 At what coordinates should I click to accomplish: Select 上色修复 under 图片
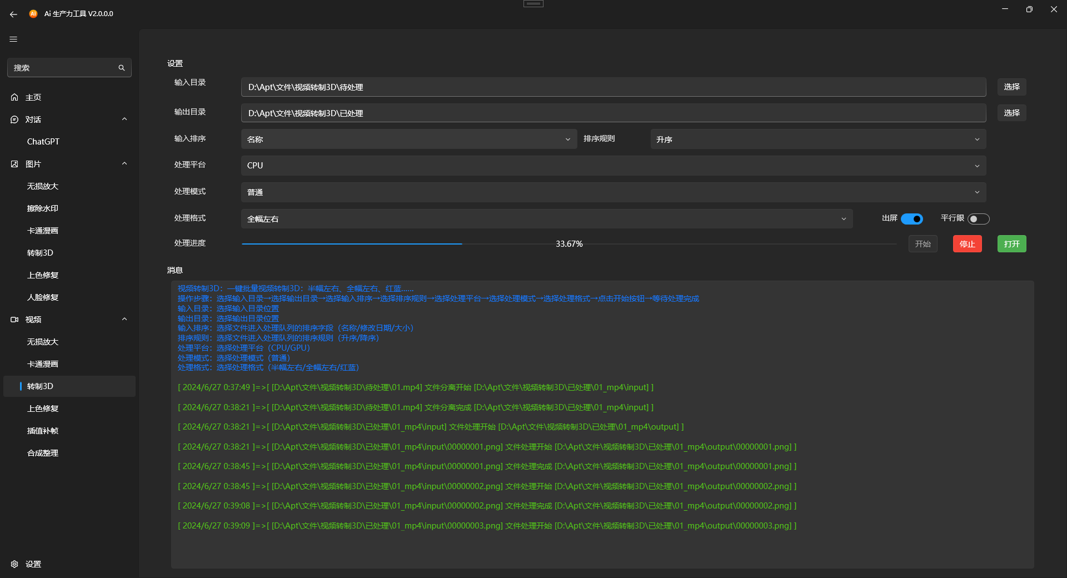point(69,275)
